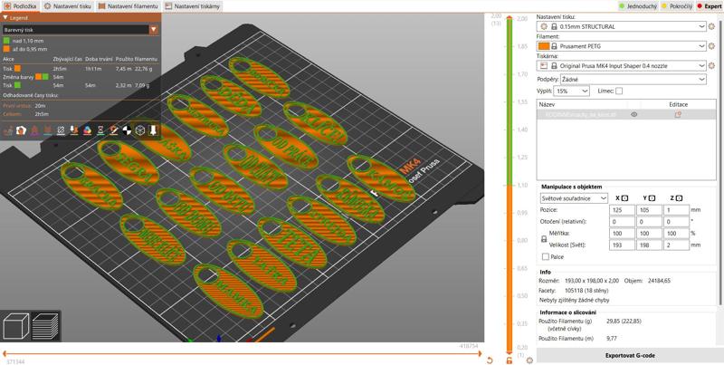Image resolution: width=724 pixels, height=365 pixels.
Task: Switch to the Nastavení tiskárny tab
Action: [192, 6]
